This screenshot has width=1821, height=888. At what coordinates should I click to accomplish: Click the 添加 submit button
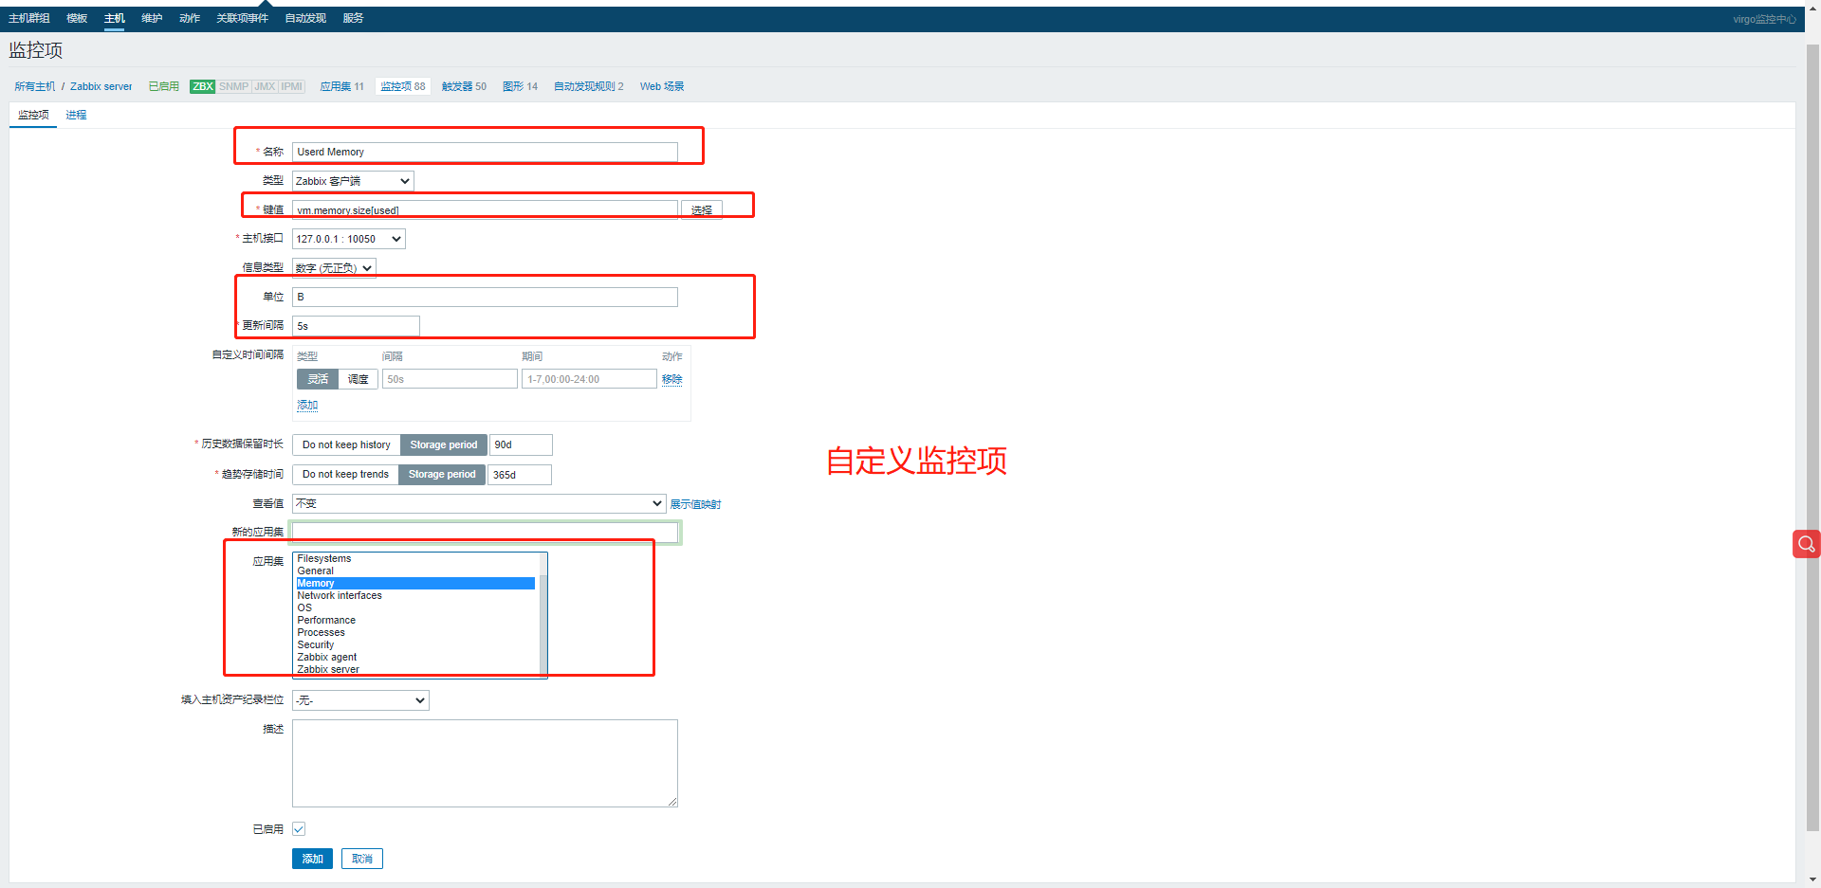pos(312,859)
